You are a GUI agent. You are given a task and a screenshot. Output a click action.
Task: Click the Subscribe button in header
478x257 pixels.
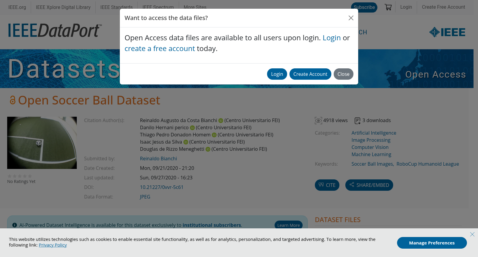coord(364,7)
